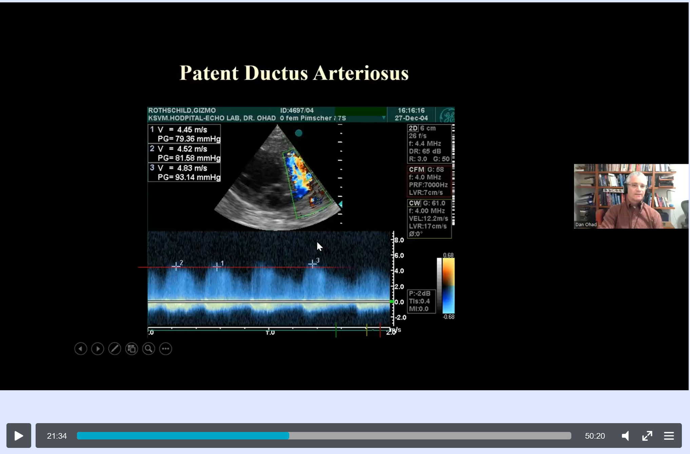
Task: Click the 50:20 total duration label
Action: click(x=595, y=436)
